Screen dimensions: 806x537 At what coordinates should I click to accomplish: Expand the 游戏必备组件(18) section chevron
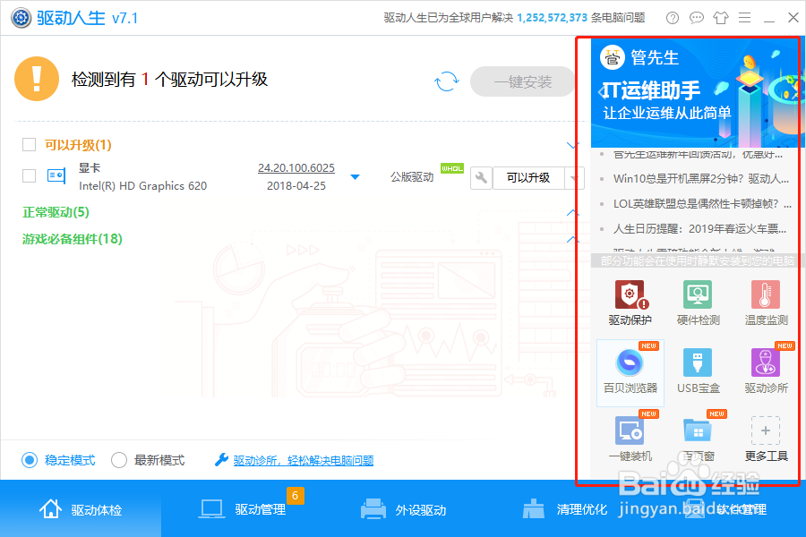click(x=572, y=239)
